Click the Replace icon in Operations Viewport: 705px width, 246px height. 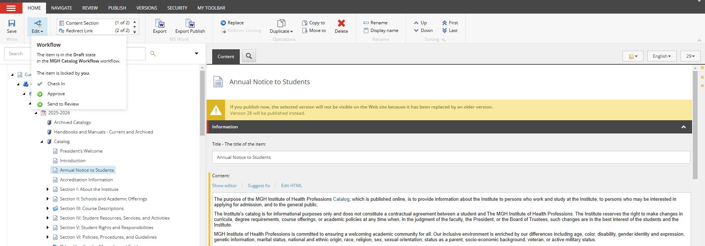[223, 23]
